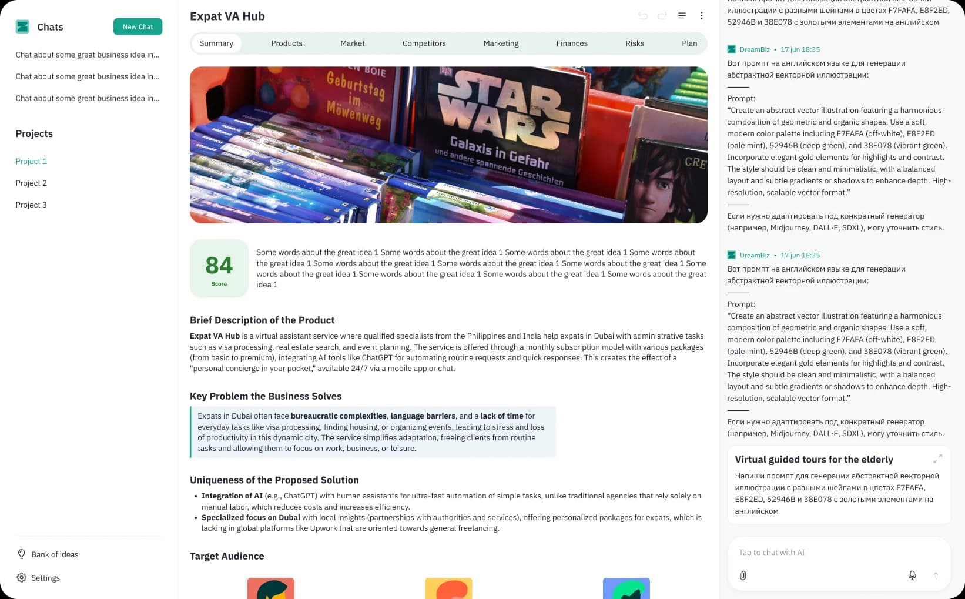965x599 pixels.
Task: Open the Finances tab
Action: (x=572, y=43)
